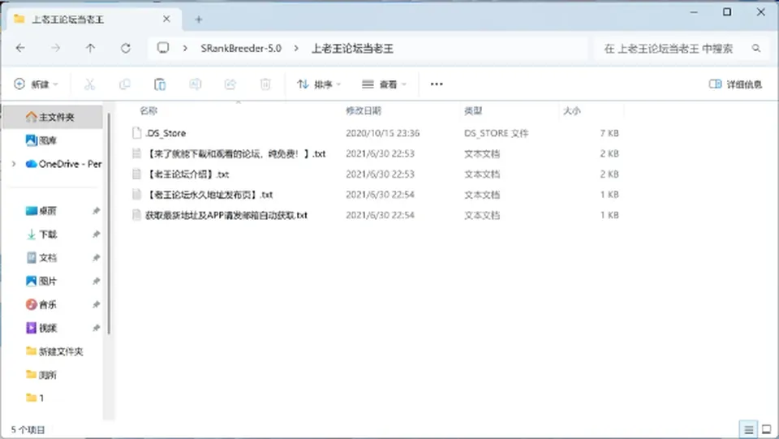Click SRankBreeder-5.0 in breadcrumb path
This screenshot has height=439, width=779.
tap(241, 48)
